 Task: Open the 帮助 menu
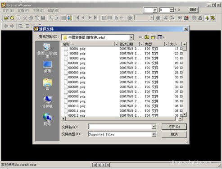[x=54, y=10]
